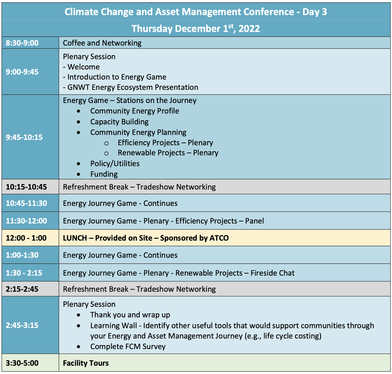Click the Coffee and Networking entry
The height and width of the screenshot is (374, 392).
coord(102,43)
